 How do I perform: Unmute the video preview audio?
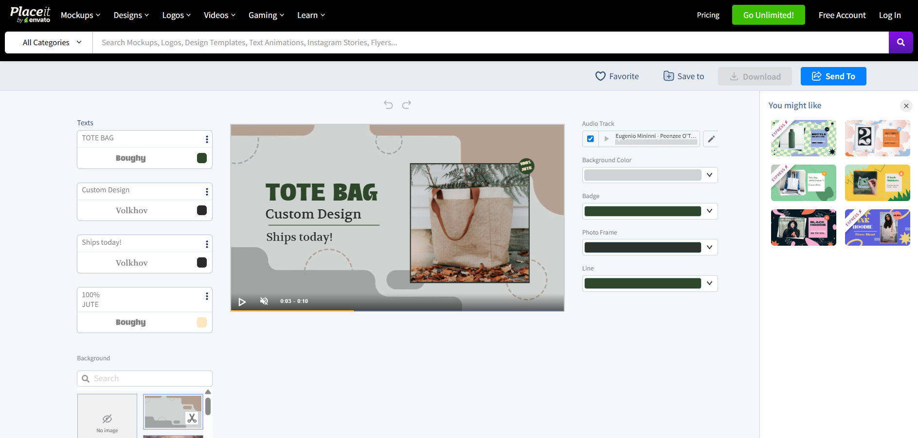pyautogui.click(x=264, y=301)
